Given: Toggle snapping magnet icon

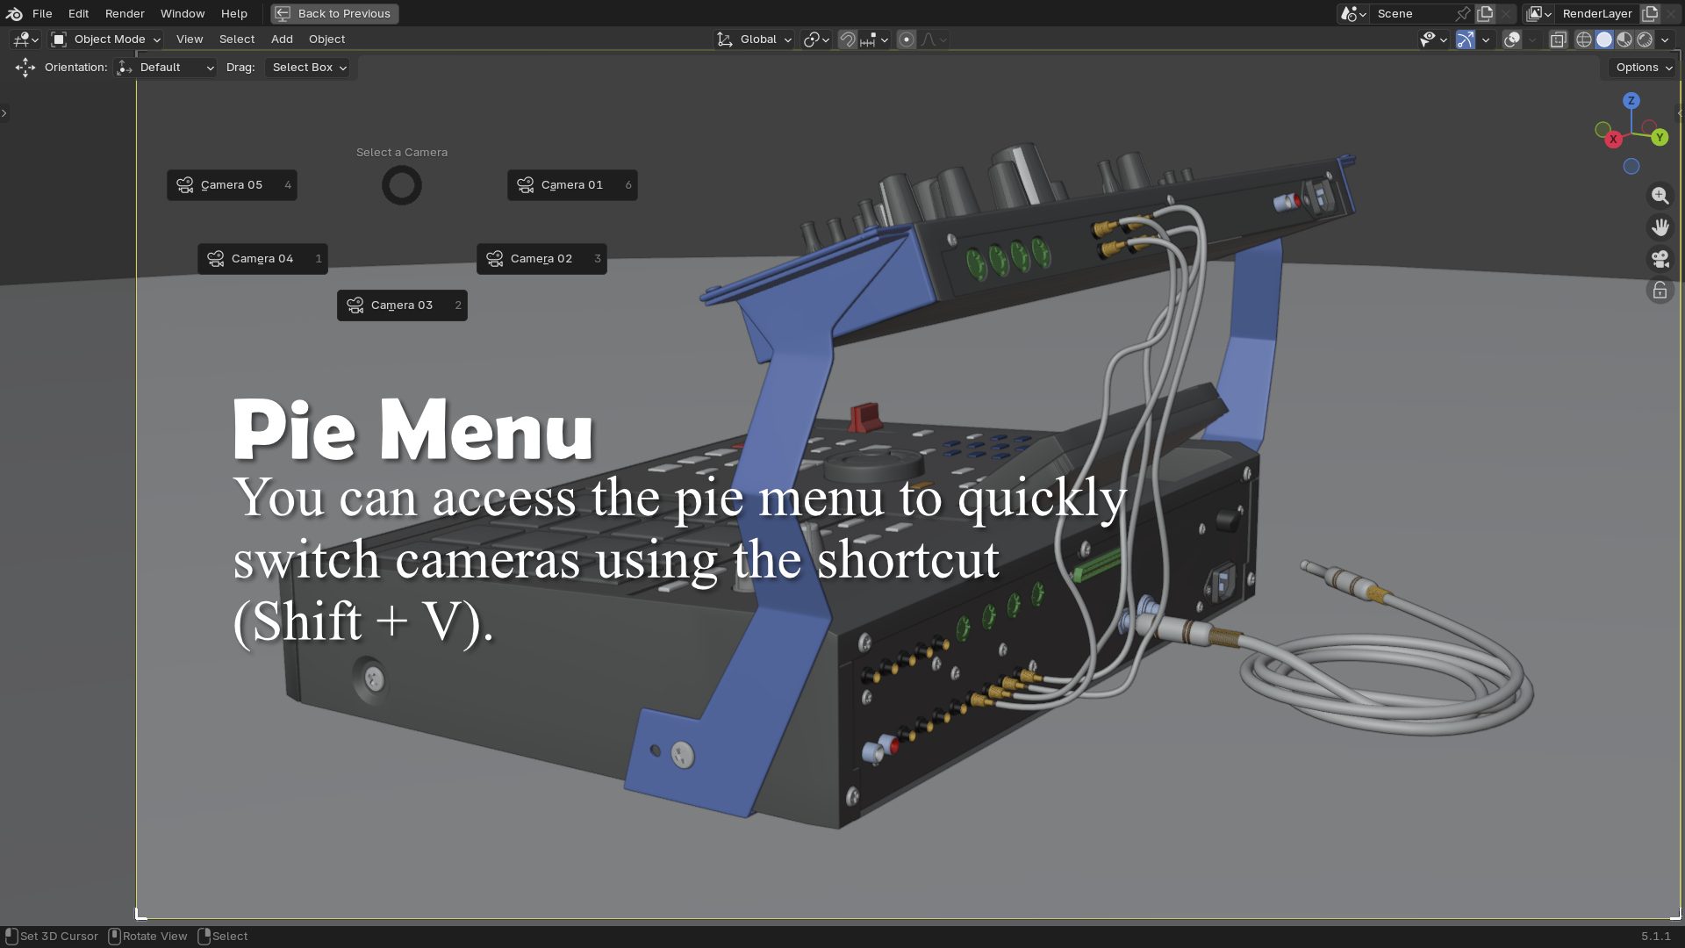Looking at the screenshot, I should tap(847, 39).
